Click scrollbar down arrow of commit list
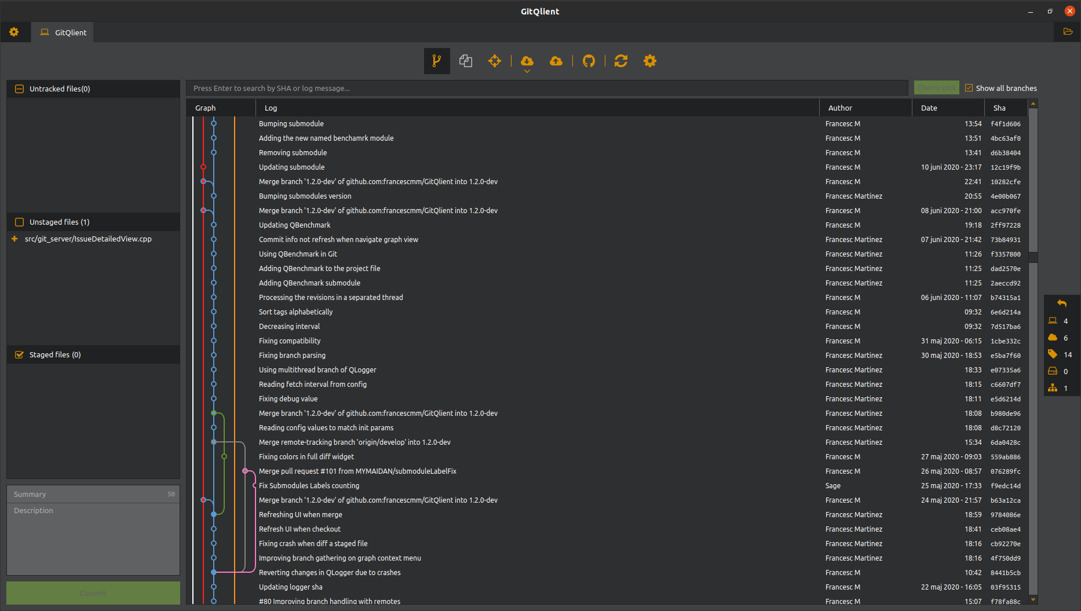Viewport: 1081px width, 611px height. [1033, 600]
